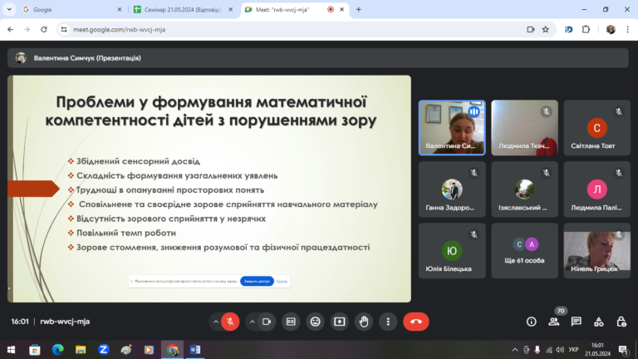638x359 pixels.
Task: Open the Activities shapes icon
Action: coord(598,322)
